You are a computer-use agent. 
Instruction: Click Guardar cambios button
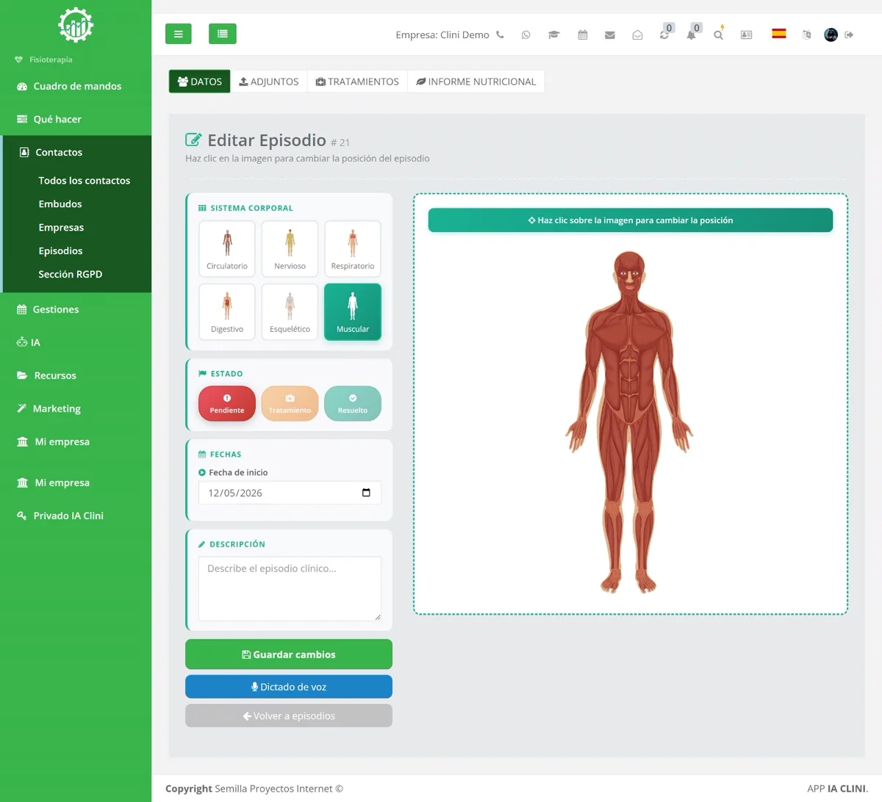tap(289, 654)
